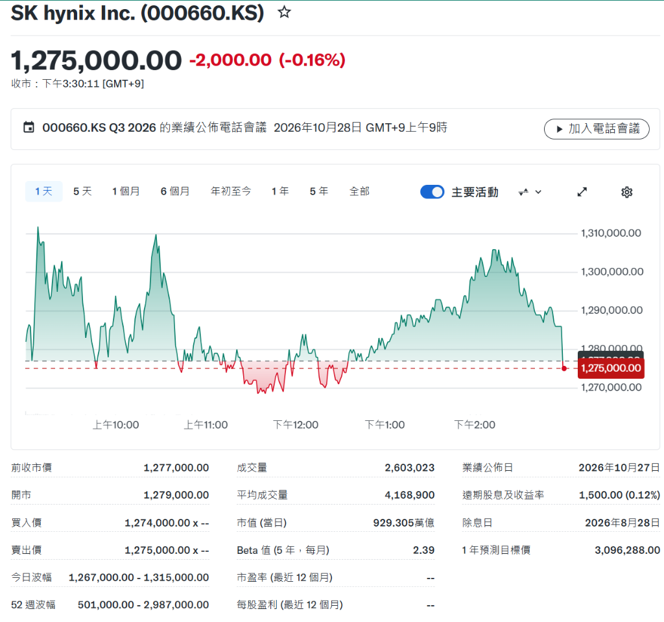
Task: Click the 1,279,000.00 open value
Action: [x=176, y=495]
